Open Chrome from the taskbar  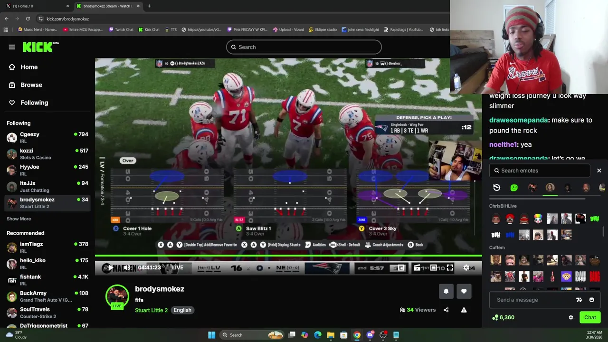click(x=357, y=335)
